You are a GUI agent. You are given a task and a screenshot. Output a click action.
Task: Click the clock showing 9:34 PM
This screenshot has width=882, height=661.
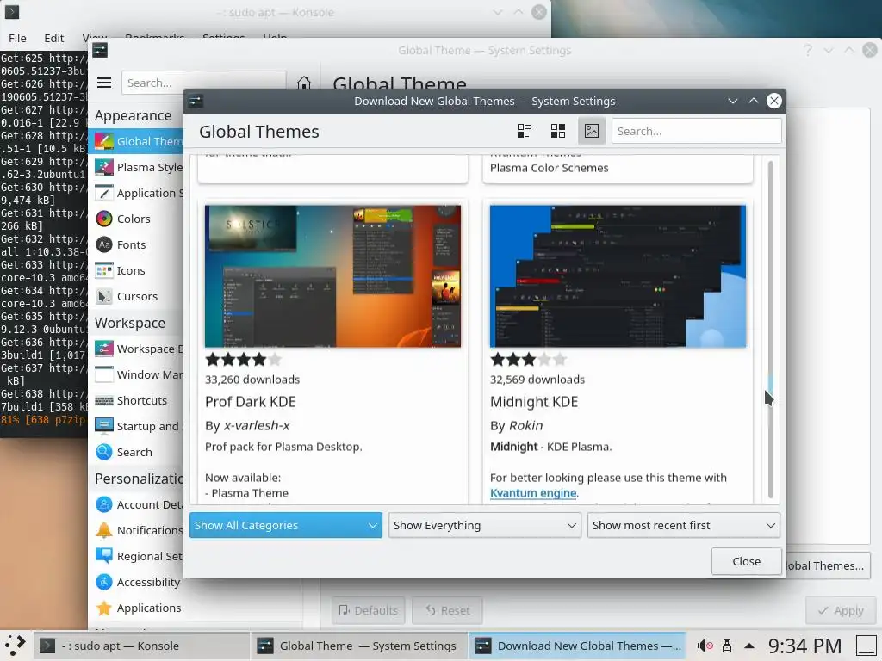pos(804,646)
